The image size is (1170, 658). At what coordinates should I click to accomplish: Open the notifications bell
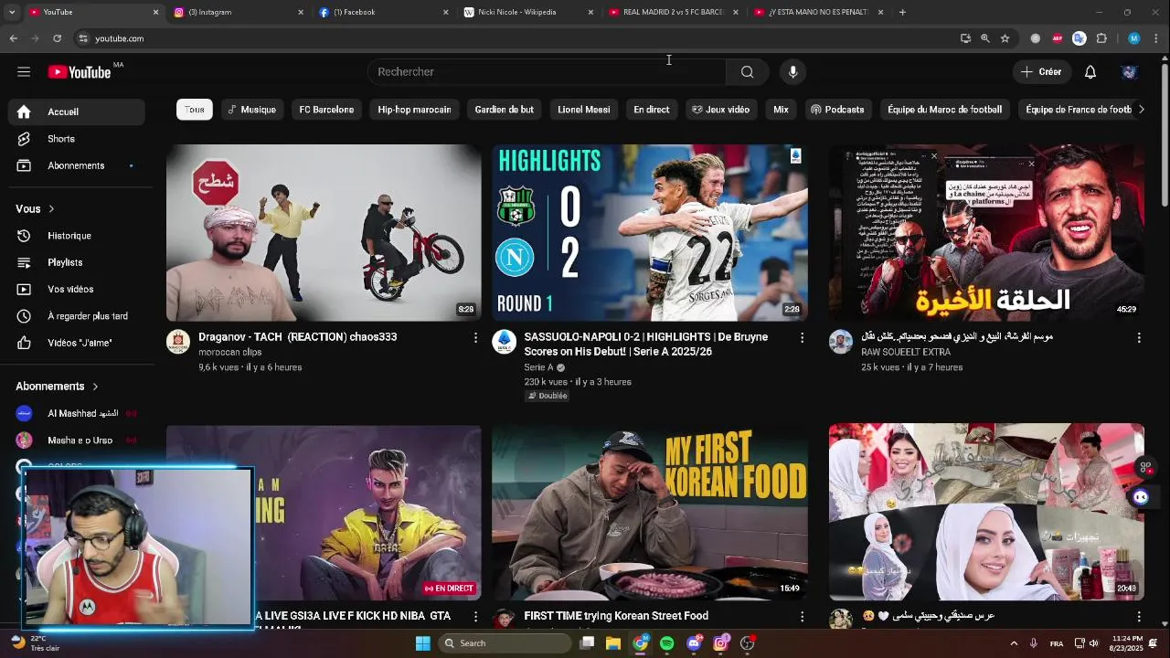tap(1090, 71)
